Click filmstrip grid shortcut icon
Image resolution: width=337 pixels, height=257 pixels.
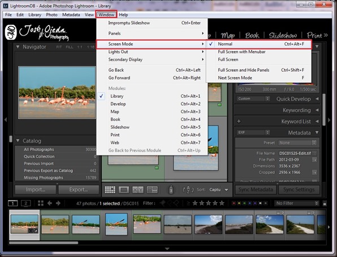[40, 203]
